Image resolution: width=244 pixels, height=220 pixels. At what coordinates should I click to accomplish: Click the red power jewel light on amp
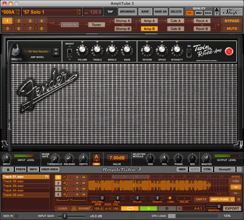click(x=229, y=51)
